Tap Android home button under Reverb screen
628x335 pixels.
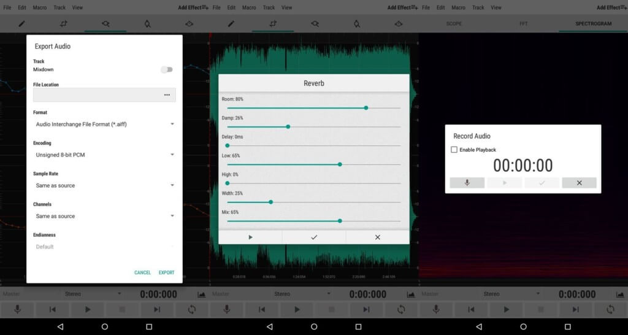tap(314, 326)
